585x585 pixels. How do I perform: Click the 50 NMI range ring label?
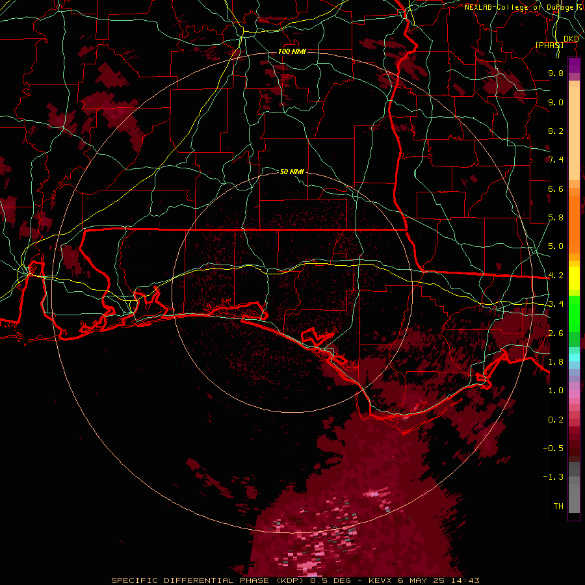click(x=292, y=172)
